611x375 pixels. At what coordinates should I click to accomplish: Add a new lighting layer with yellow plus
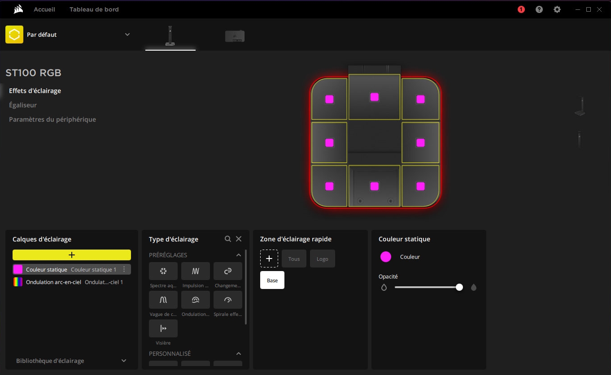(x=72, y=255)
